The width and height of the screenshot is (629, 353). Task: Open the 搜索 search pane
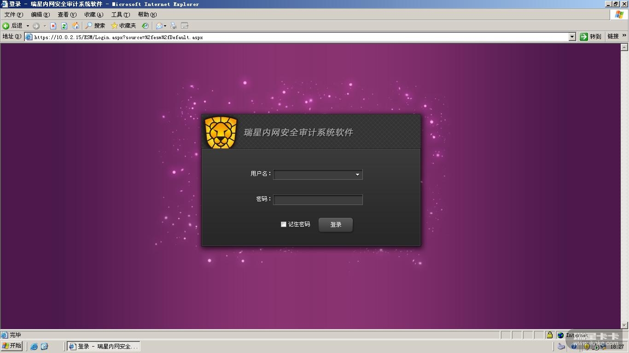click(95, 26)
